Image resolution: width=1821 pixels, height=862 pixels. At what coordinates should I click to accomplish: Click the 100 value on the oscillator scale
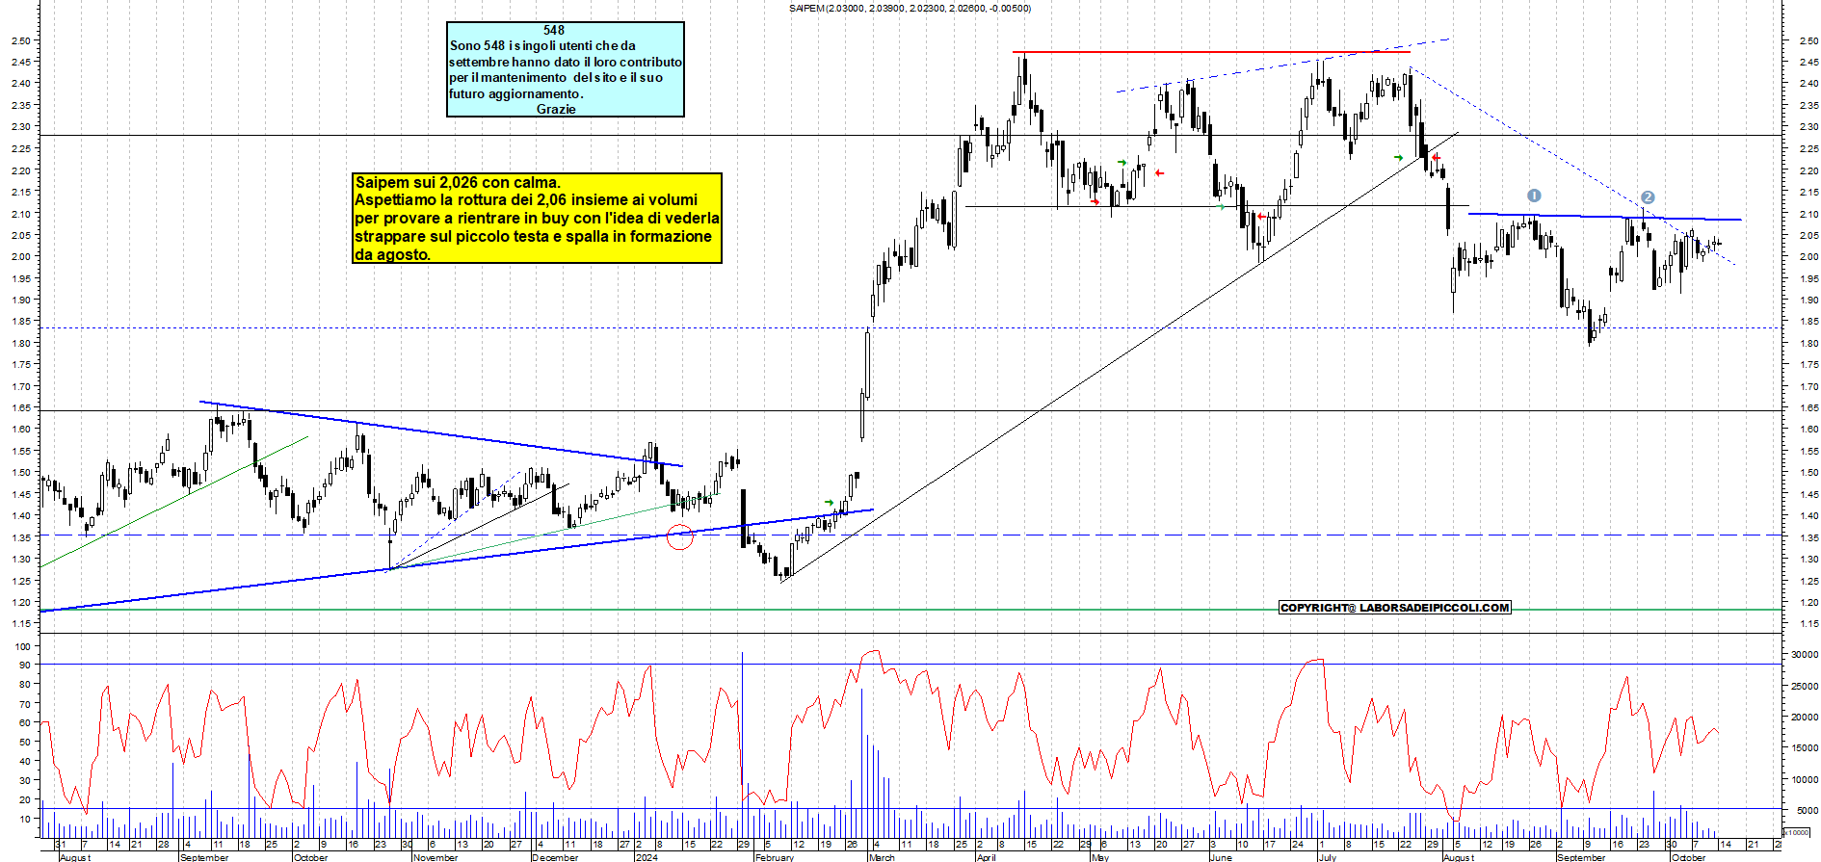tap(23, 646)
